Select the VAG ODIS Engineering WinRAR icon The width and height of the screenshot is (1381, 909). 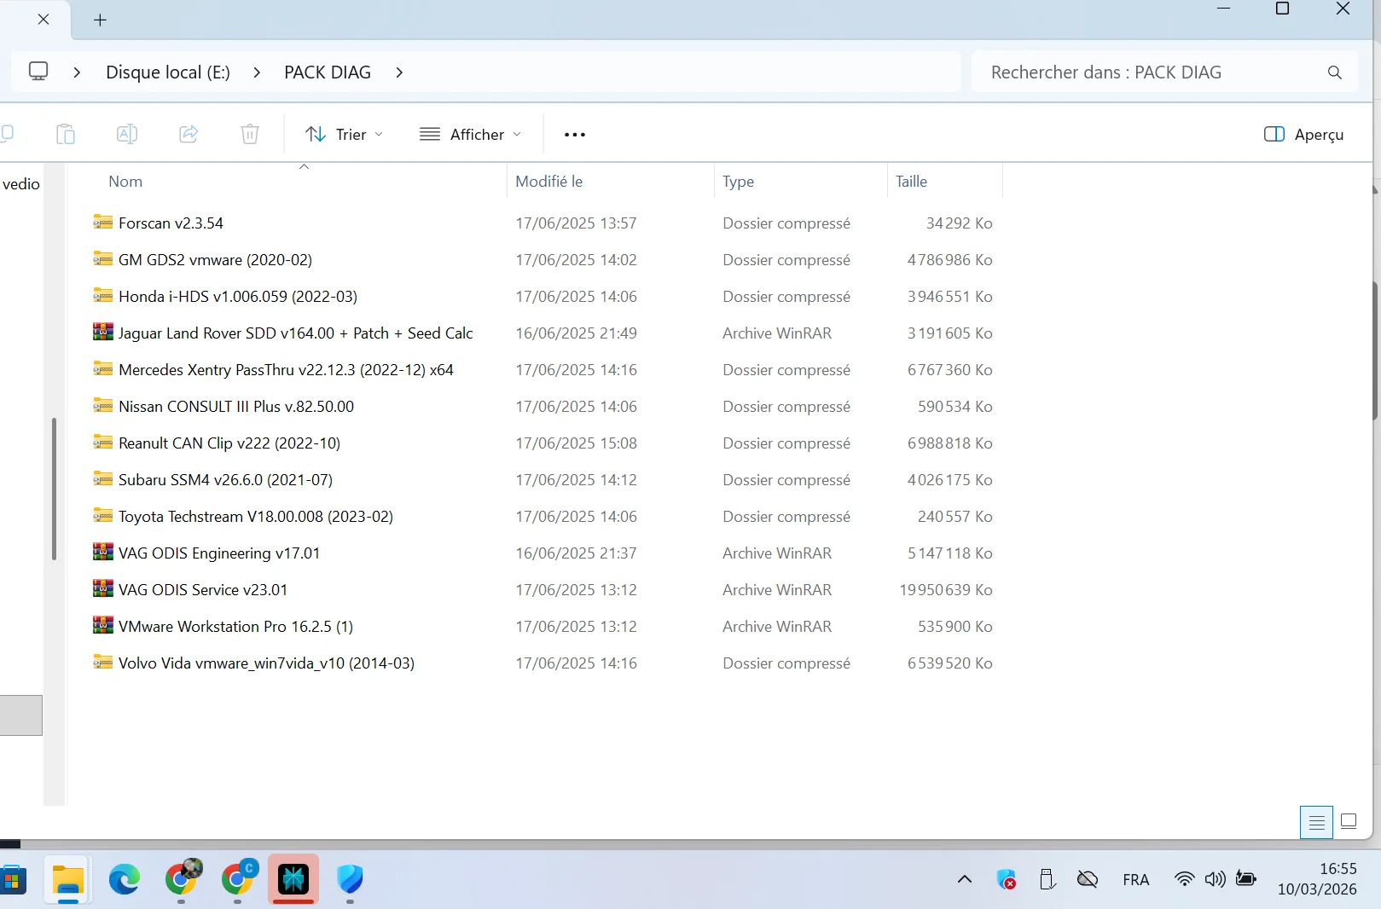pyautogui.click(x=103, y=553)
